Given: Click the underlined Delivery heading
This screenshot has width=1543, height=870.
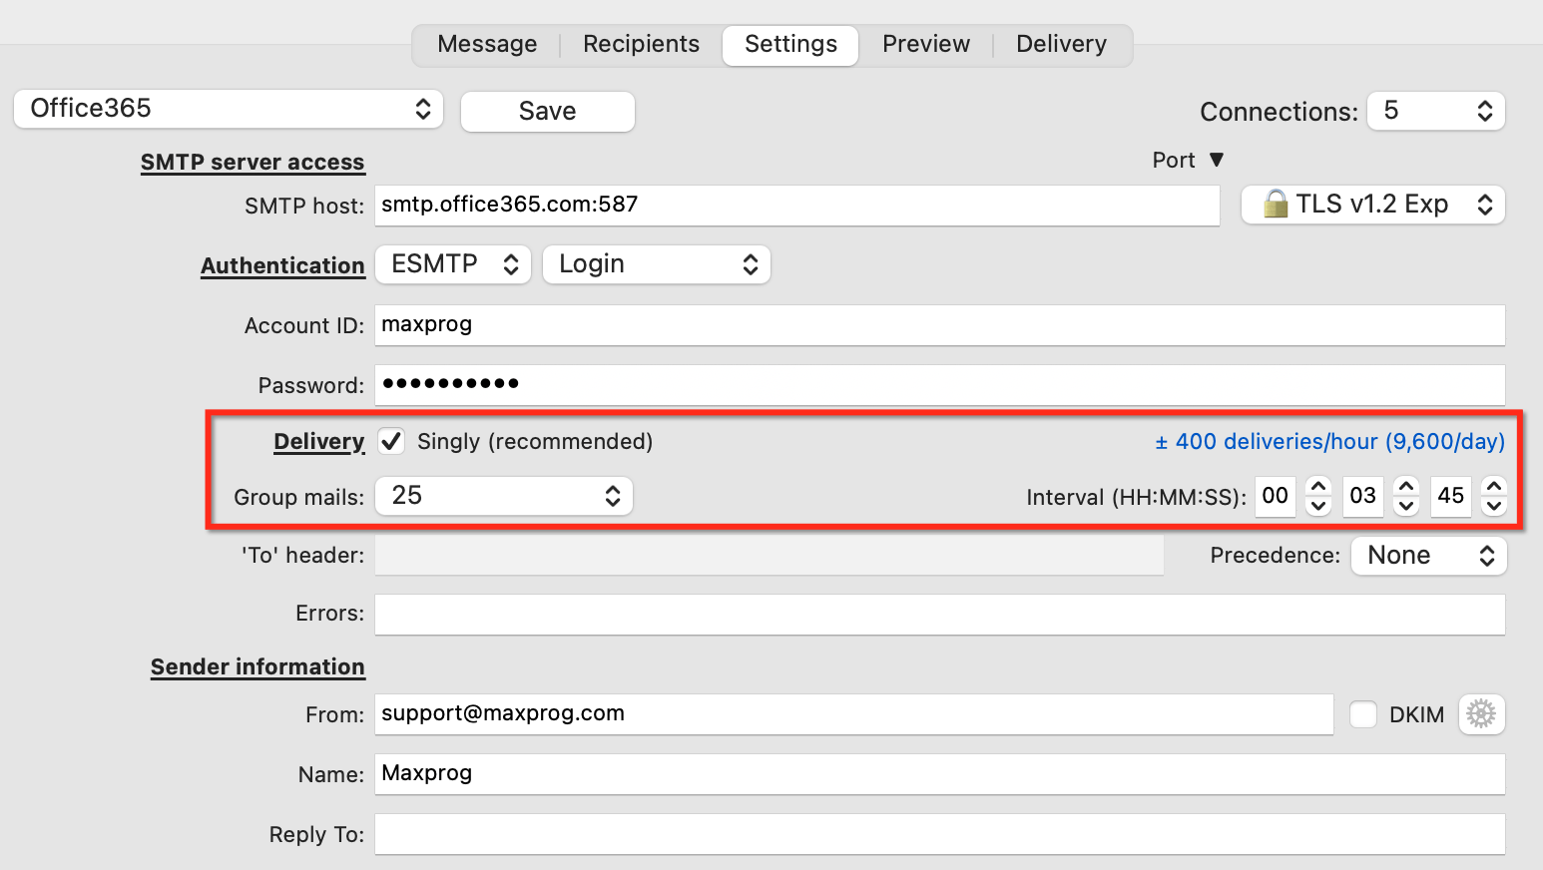Looking at the screenshot, I should point(319,441).
